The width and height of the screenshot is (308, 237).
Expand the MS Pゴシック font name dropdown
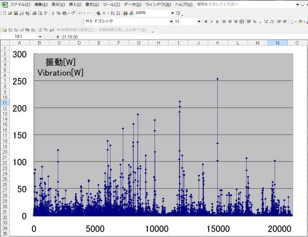tap(171, 22)
